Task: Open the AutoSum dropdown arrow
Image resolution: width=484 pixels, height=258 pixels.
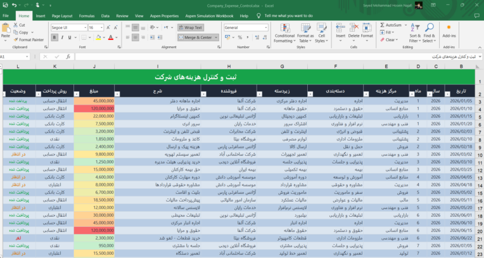Action: (405, 25)
